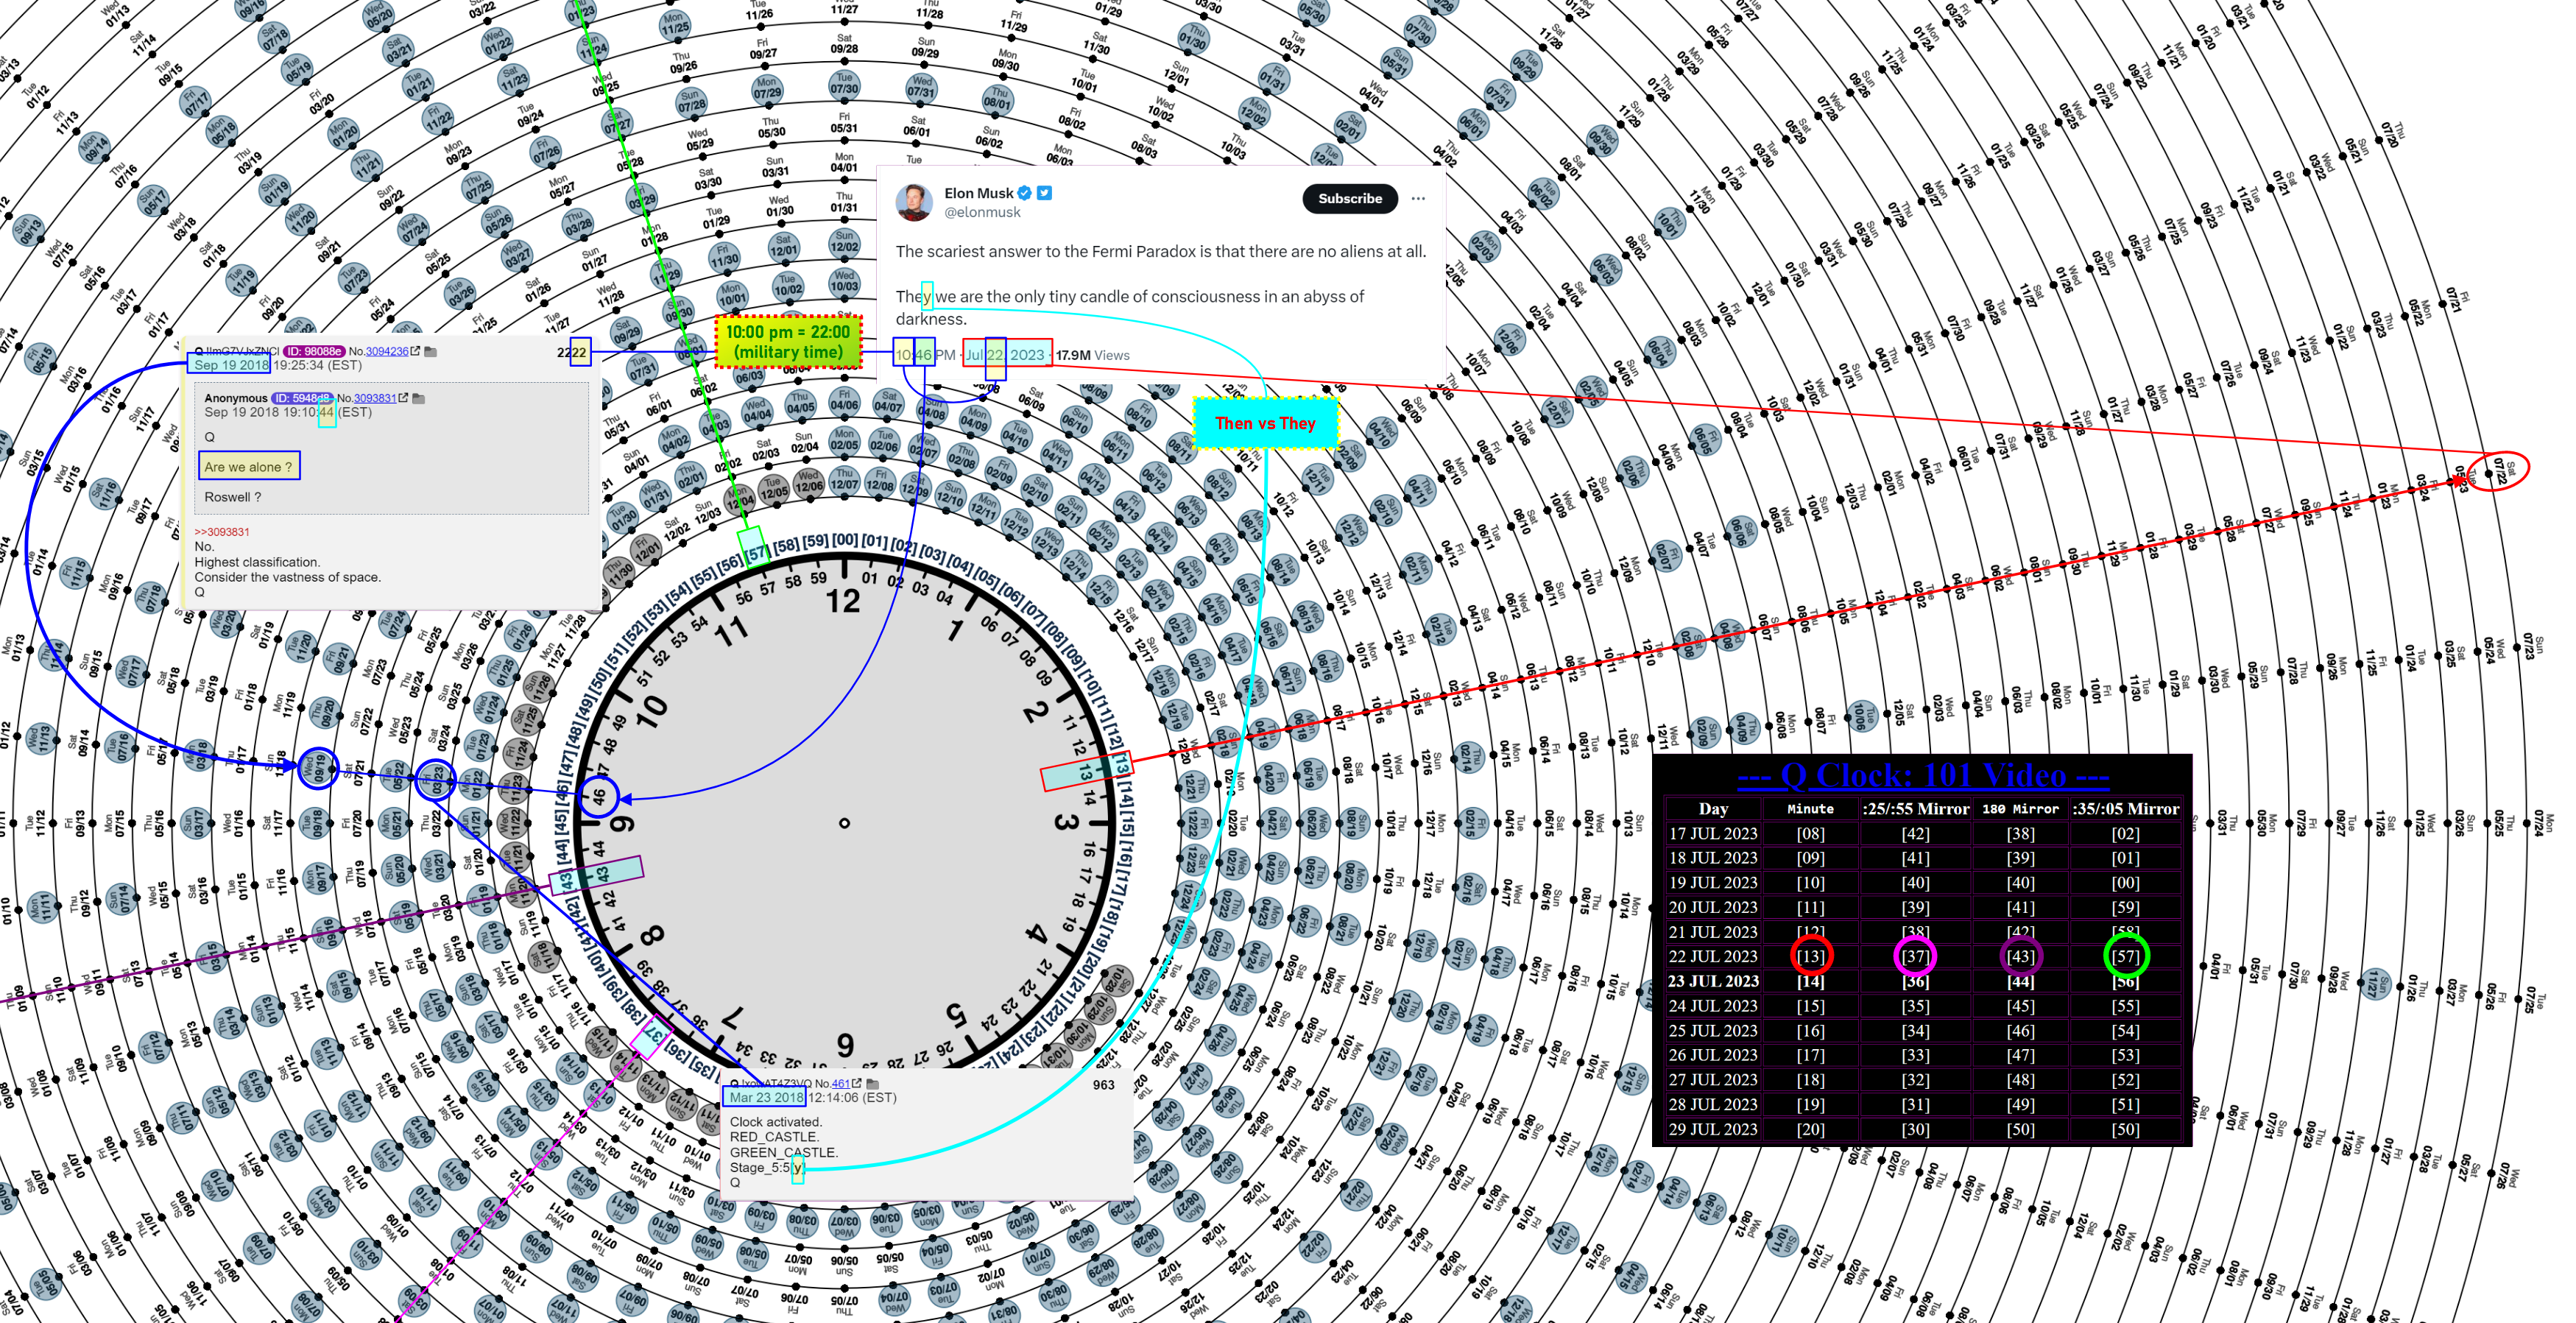This screenshot has width=2576, height=1323.
Task: Click the Mar 23 2018 post date
Action: [766, 1097]
